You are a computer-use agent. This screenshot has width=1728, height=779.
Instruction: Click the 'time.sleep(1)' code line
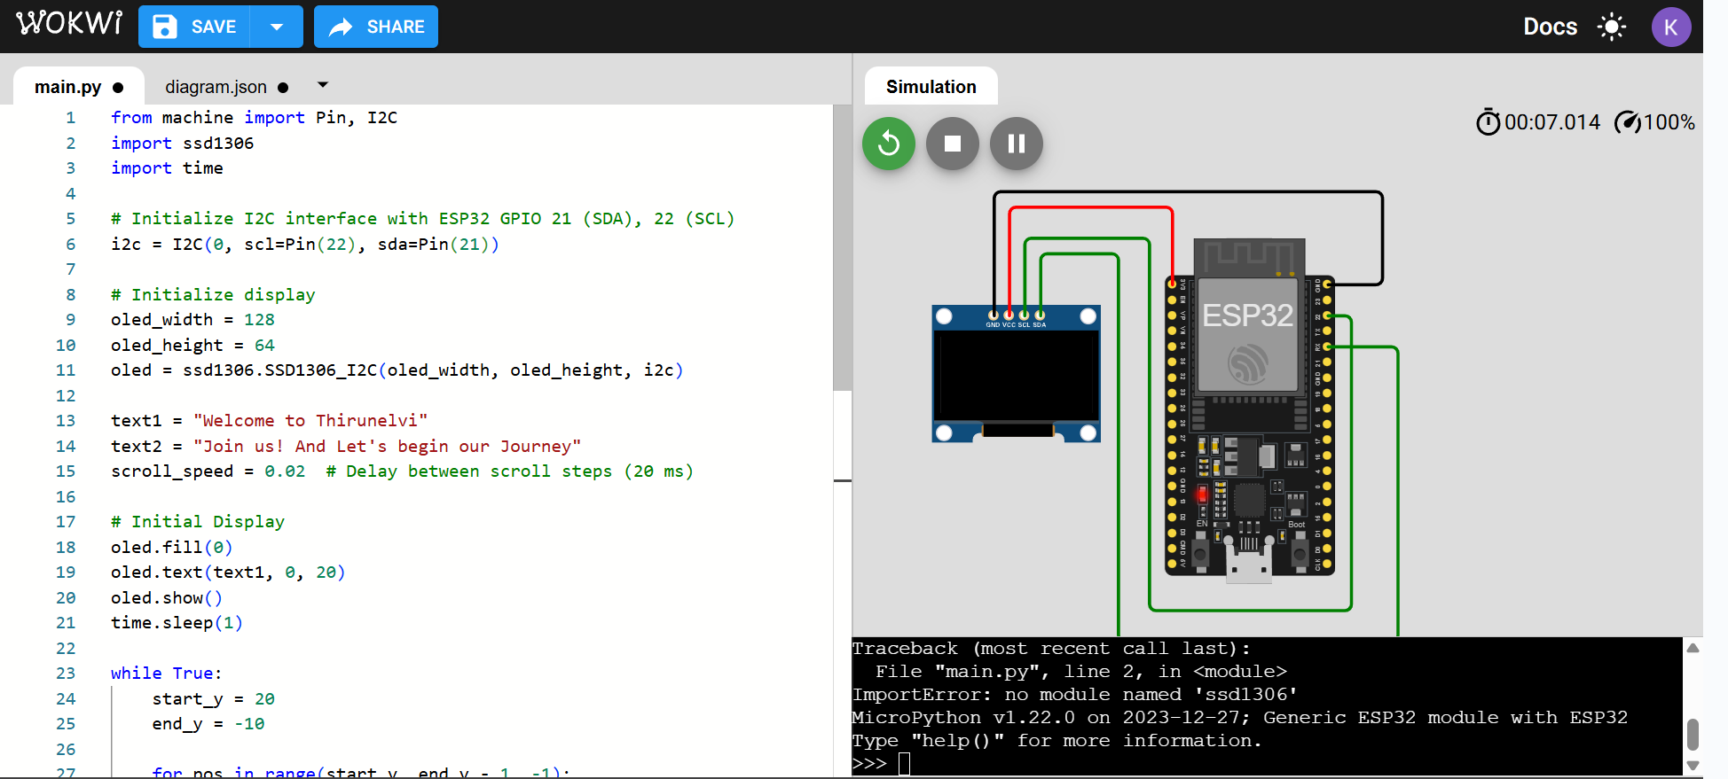(177, 623)
